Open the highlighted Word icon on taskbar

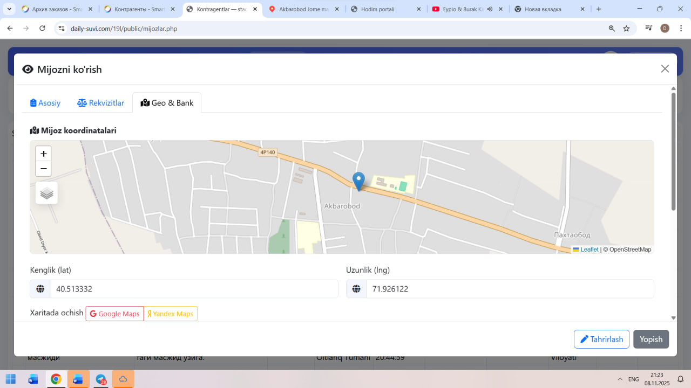pyautogui.click(x=78, y=379)
